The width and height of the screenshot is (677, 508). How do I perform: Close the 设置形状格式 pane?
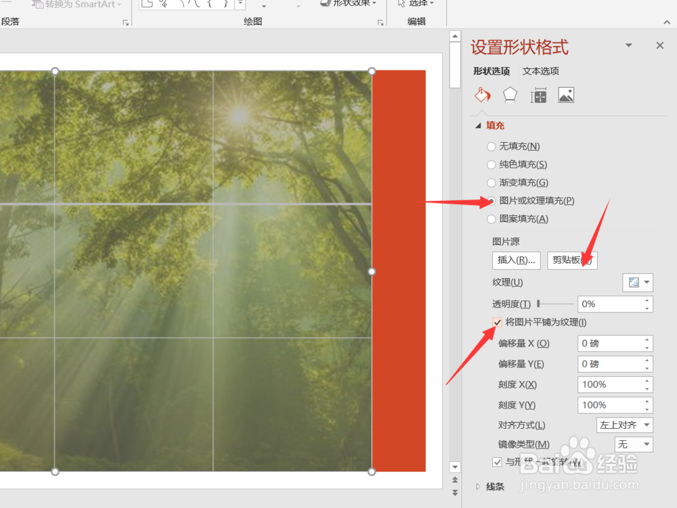click(659, 45)
